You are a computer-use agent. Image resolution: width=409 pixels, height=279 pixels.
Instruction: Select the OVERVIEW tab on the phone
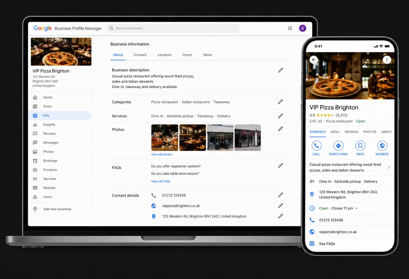pyautogui.click(x=318, y=132)
